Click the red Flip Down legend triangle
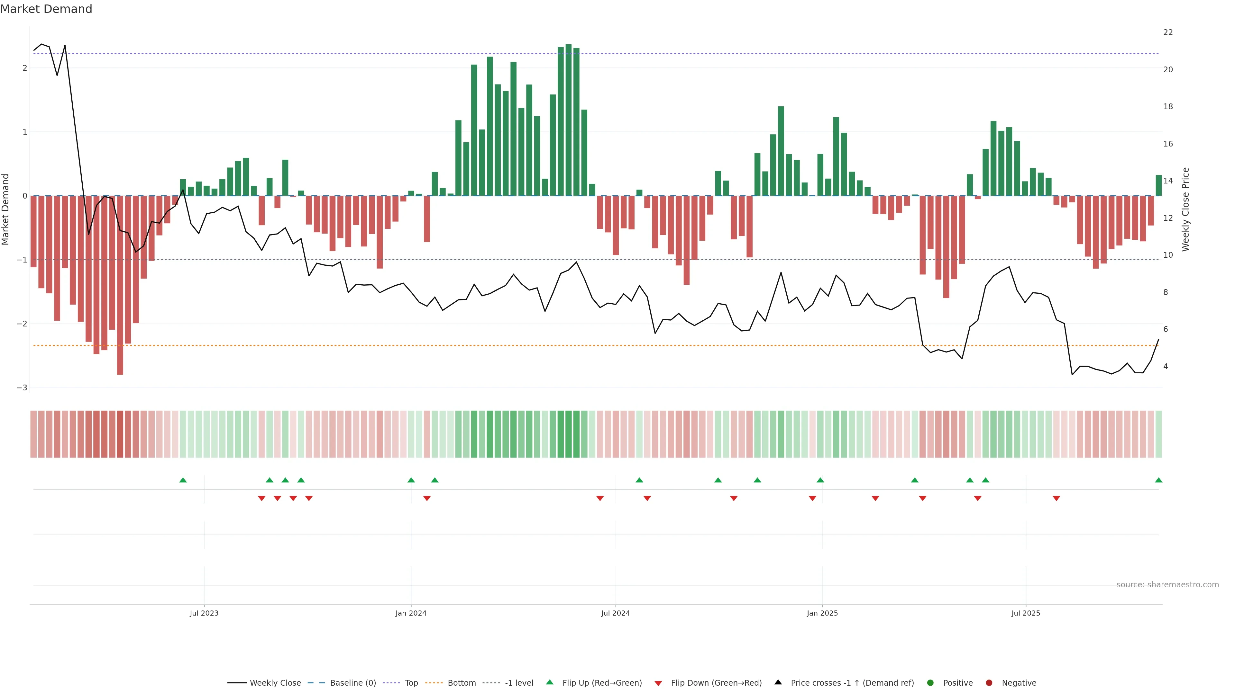The width and height of the screenshot is (1235, 694). click(658, 683)
